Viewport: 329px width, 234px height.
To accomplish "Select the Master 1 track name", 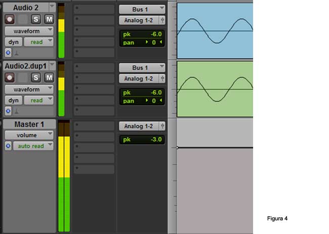I will click(x=29, y=124).
